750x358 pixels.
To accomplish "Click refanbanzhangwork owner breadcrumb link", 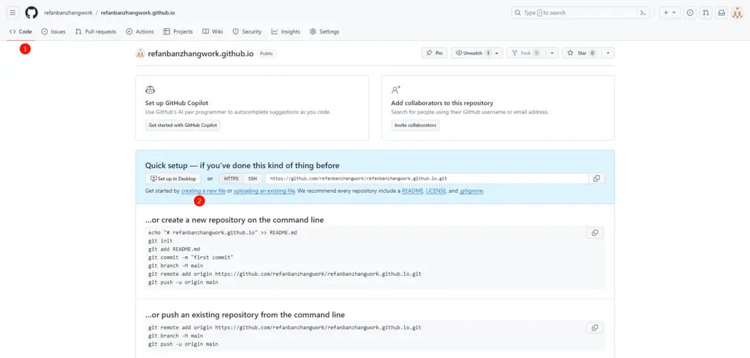I will (x=68, y=13).
